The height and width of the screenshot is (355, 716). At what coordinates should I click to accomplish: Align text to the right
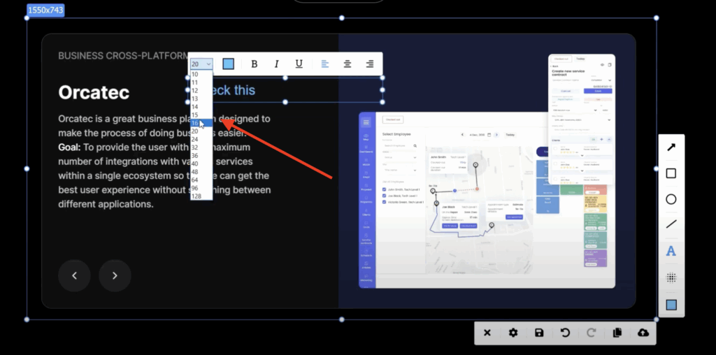click(x=370, y=64)
